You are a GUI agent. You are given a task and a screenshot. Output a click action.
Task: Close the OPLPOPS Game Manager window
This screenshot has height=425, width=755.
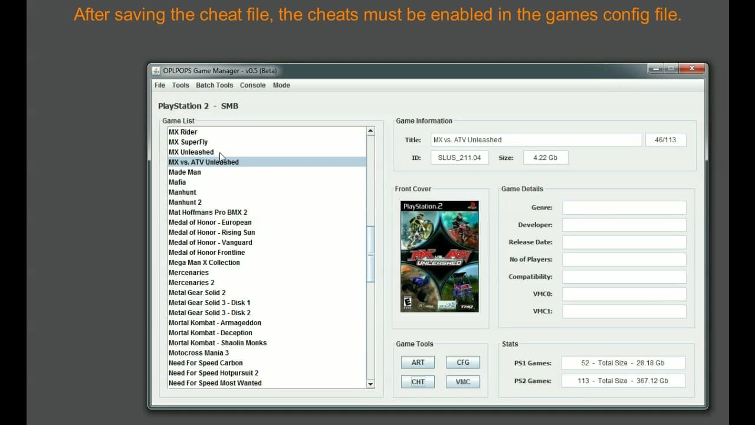(691, 69)
